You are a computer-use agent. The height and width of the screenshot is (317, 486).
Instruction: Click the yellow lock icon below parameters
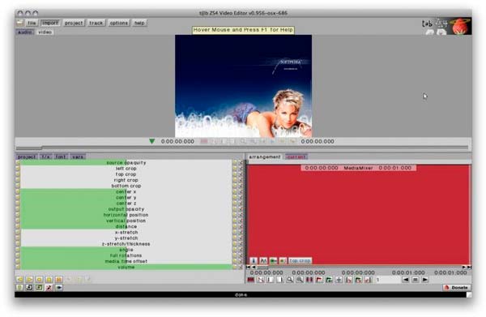coord(49,279)
